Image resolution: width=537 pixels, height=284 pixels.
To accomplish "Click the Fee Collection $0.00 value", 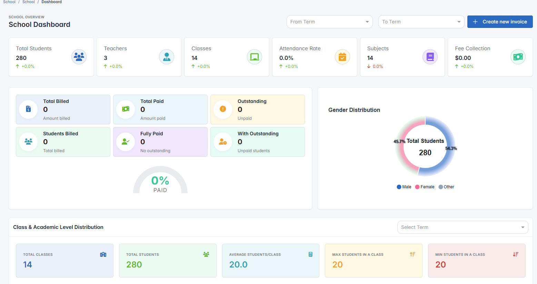I will coord(463,58).
